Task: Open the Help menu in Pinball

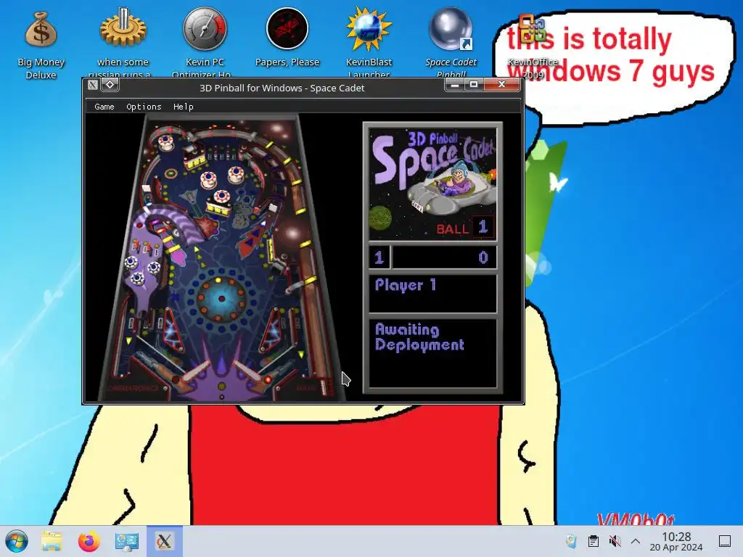Action: point(184,107)
